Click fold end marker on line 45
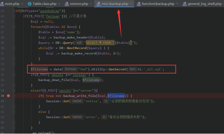 [14, 128]
